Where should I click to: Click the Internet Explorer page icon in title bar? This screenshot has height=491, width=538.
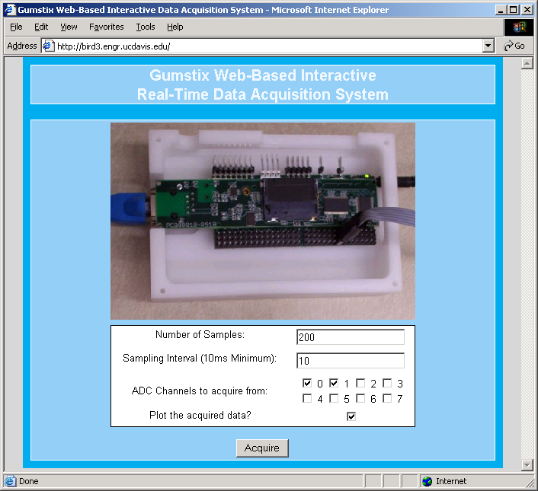(11, 10)
